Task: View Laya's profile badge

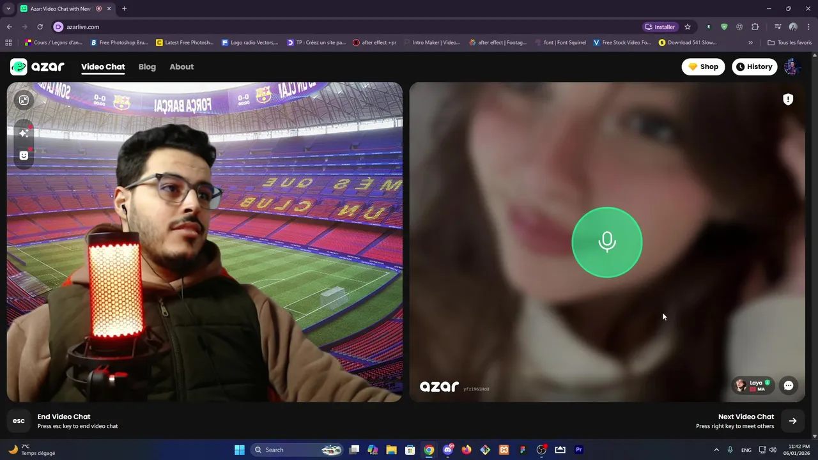Action: tap(753, 385)
